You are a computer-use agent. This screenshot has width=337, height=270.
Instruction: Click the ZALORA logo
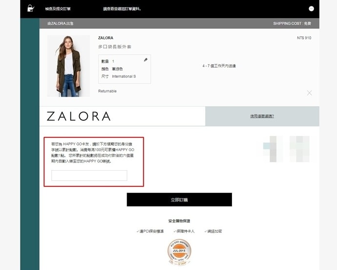click(79, 116)
